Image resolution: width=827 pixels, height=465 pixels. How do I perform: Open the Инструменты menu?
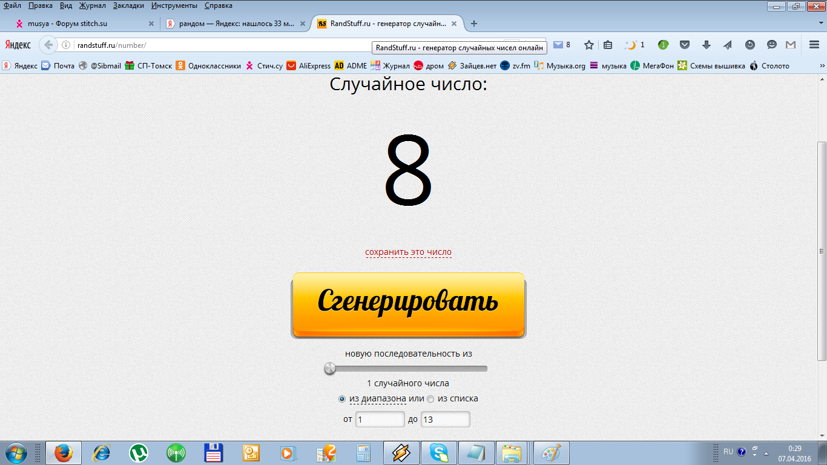pos(174,5)
